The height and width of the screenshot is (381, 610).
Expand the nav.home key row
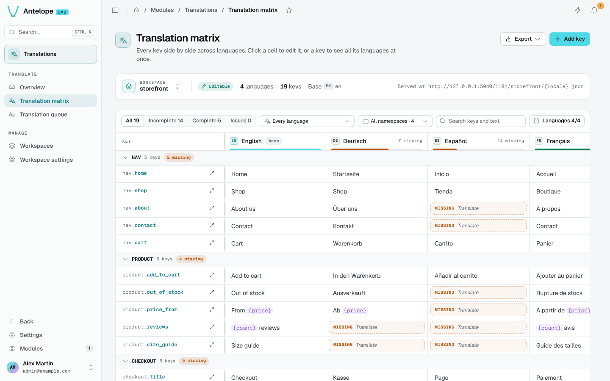212,173
